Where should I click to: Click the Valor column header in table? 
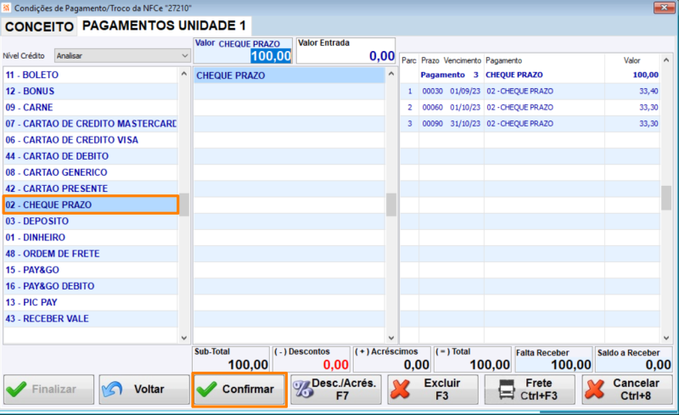(631, 60)
